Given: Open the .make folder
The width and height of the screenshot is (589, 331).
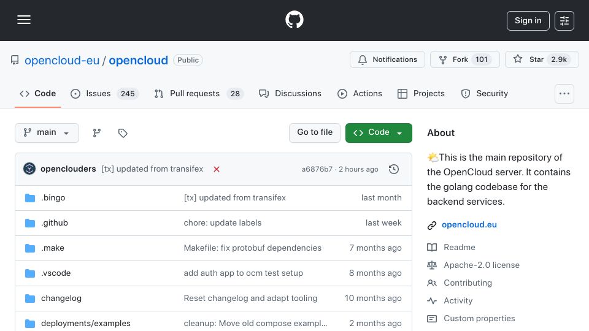Looking at the screenshot, I should coord(53,248).
